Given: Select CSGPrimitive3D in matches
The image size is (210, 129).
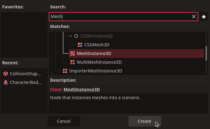Looking at the screenshot, I should coord(96,36).
